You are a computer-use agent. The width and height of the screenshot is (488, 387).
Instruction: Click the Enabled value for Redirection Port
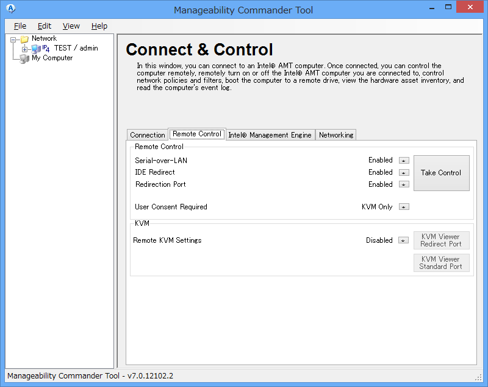[380, 184]
